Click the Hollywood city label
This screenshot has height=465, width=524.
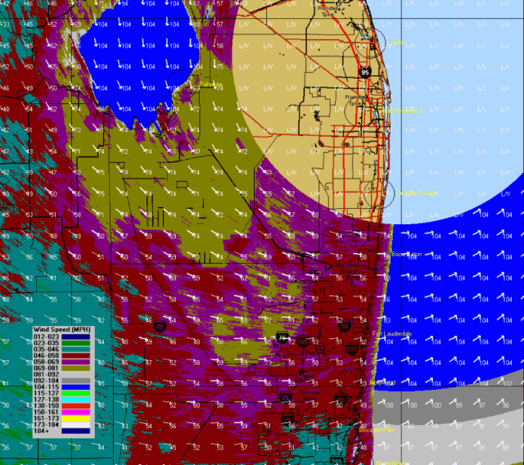tap(382, 382)
